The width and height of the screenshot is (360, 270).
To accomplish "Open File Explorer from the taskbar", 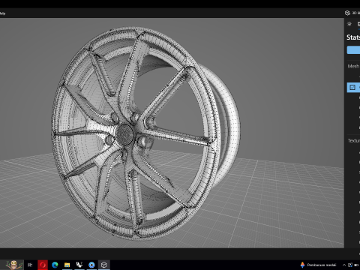I will click(67, 265).
